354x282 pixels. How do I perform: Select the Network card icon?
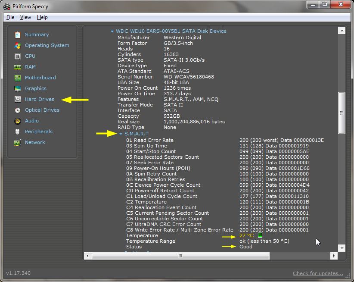click(18, 143)
